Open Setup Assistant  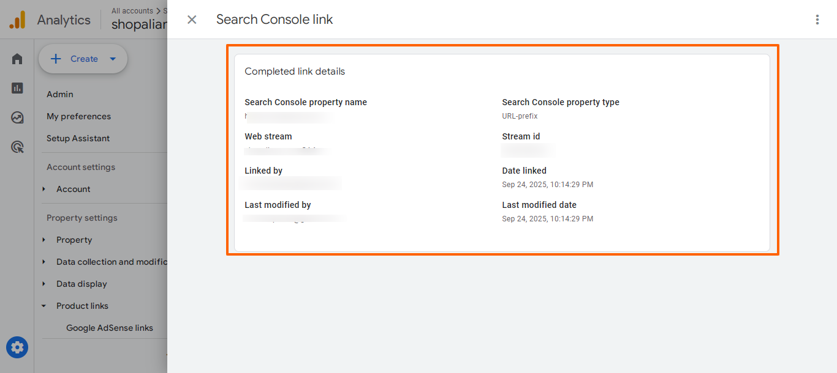[x=78, y=138]
